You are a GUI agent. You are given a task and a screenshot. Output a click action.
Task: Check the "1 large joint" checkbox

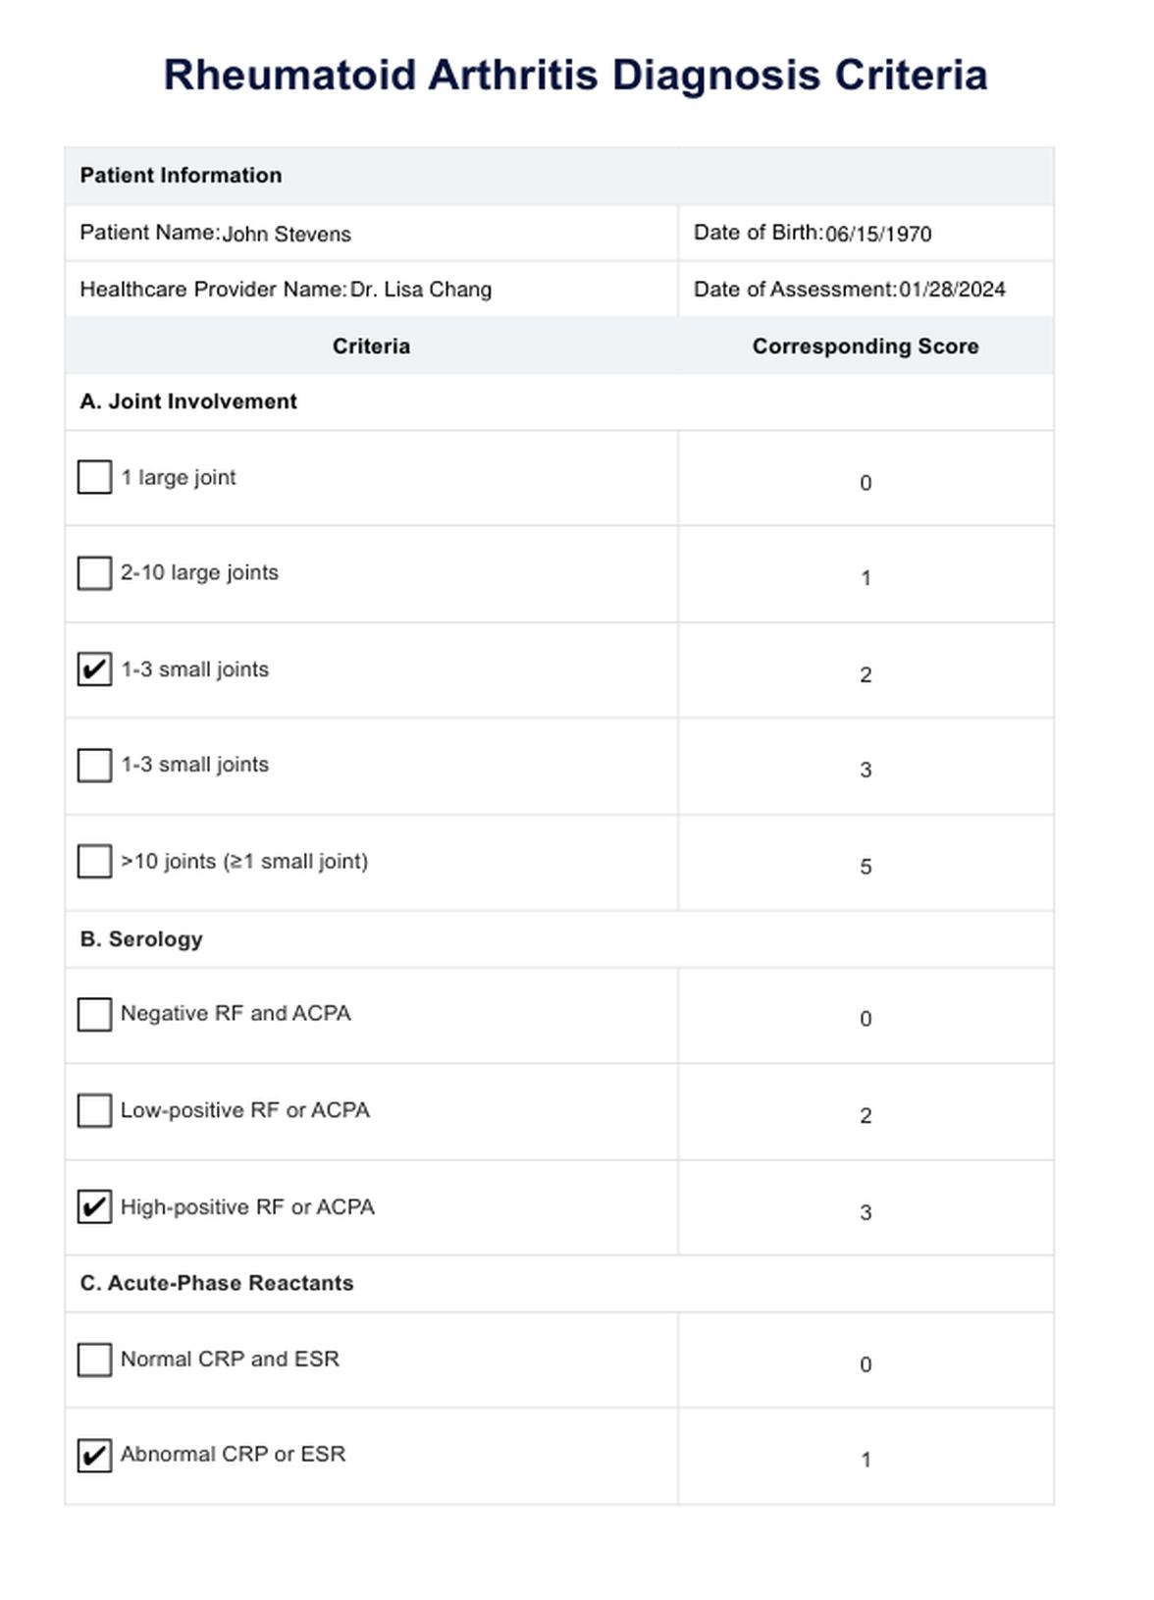(94, 477)
